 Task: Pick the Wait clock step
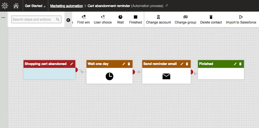click(x=120, y=19)
